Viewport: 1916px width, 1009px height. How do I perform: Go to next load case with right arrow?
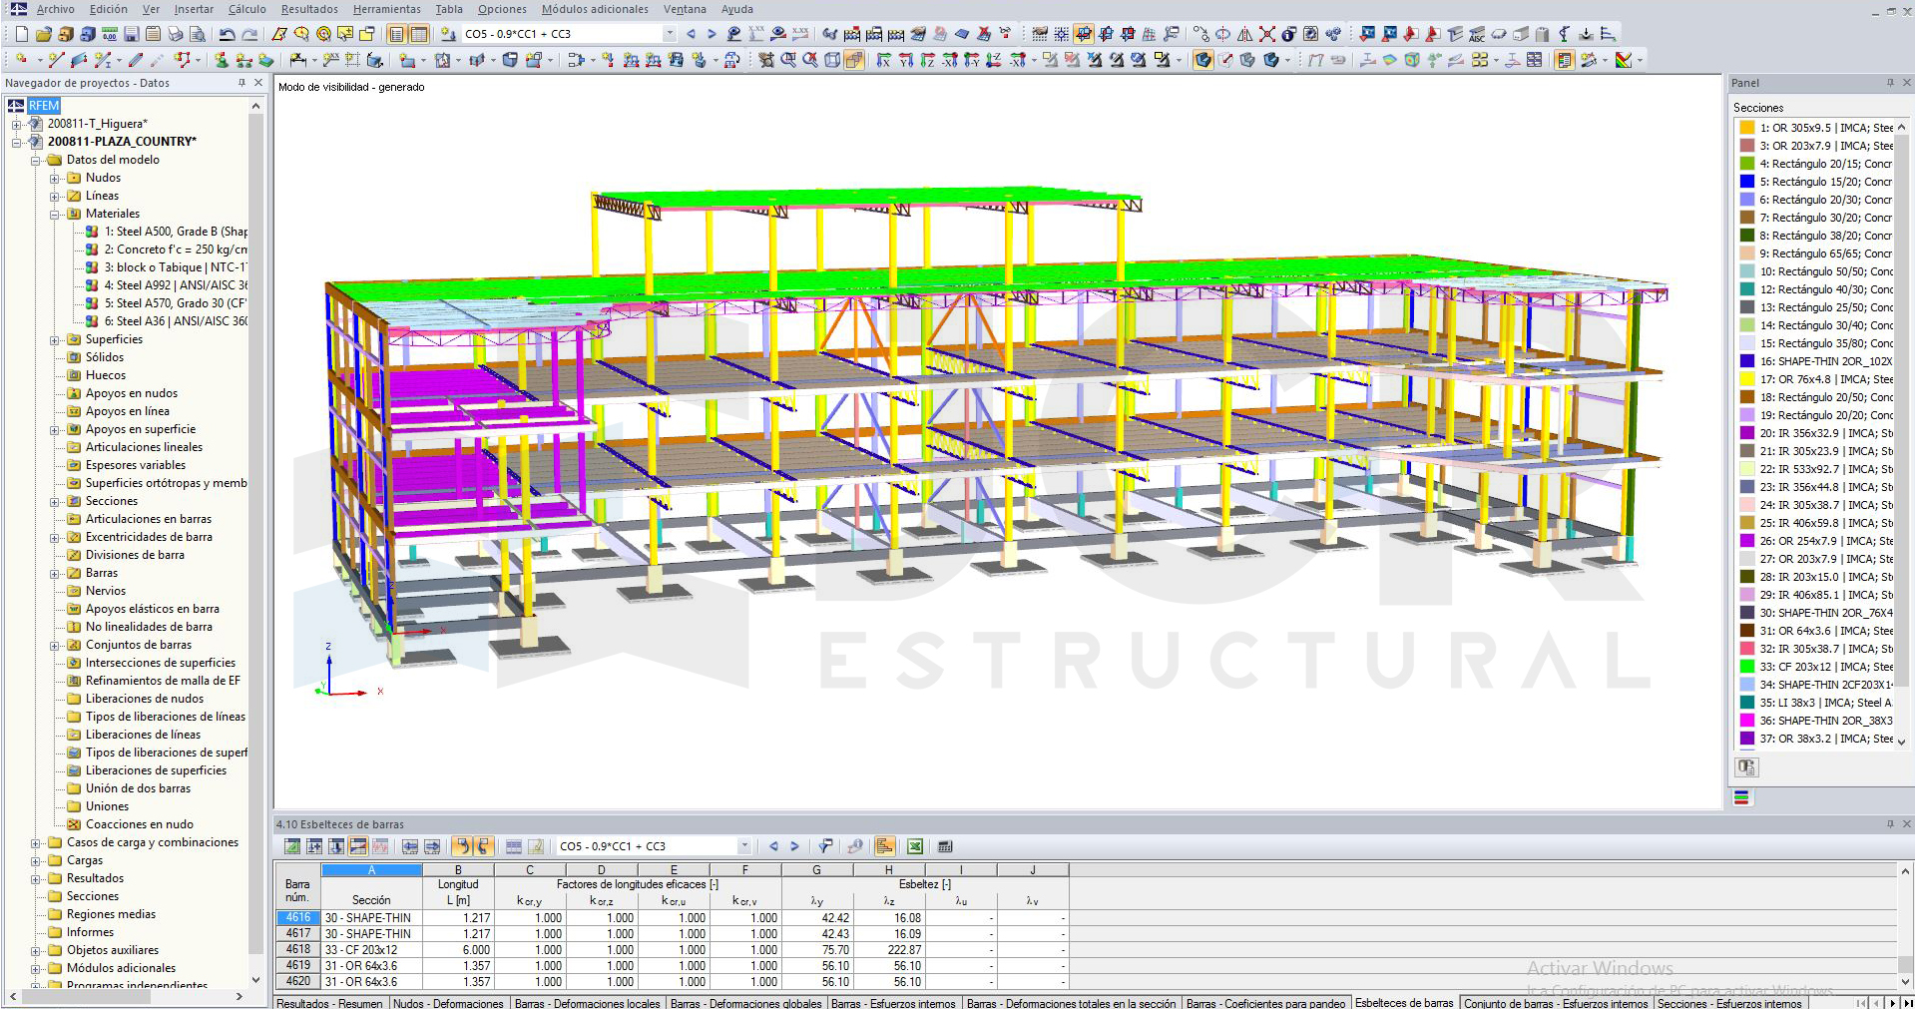click(x=712, y=34)
